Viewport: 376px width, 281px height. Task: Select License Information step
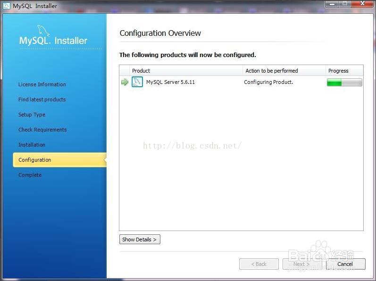[42, 84]
